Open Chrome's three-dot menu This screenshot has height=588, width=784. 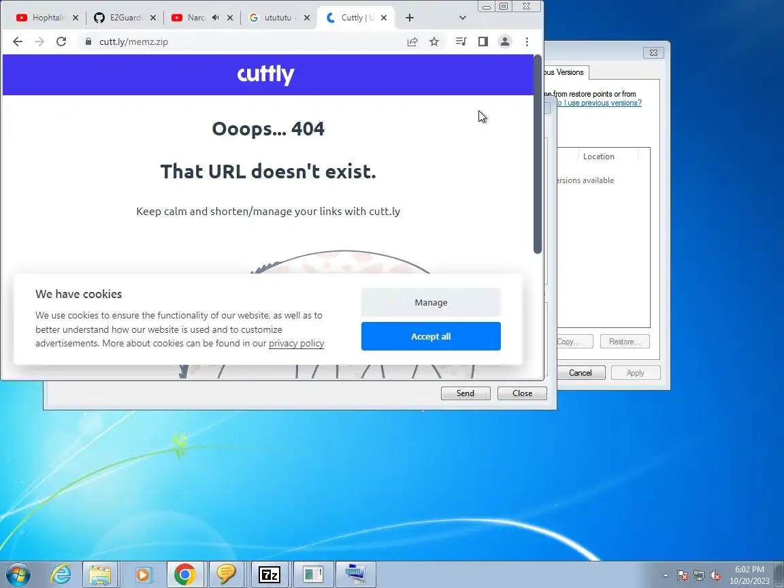point(527,42)
